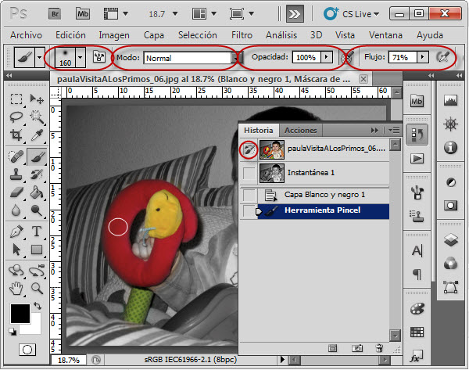The image size is (469, 370).
Task: Select the Brush tool in toolbox
Action: [37, 157]
